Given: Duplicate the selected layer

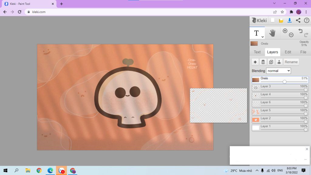Looking at the screenshot, I should 271,62.
